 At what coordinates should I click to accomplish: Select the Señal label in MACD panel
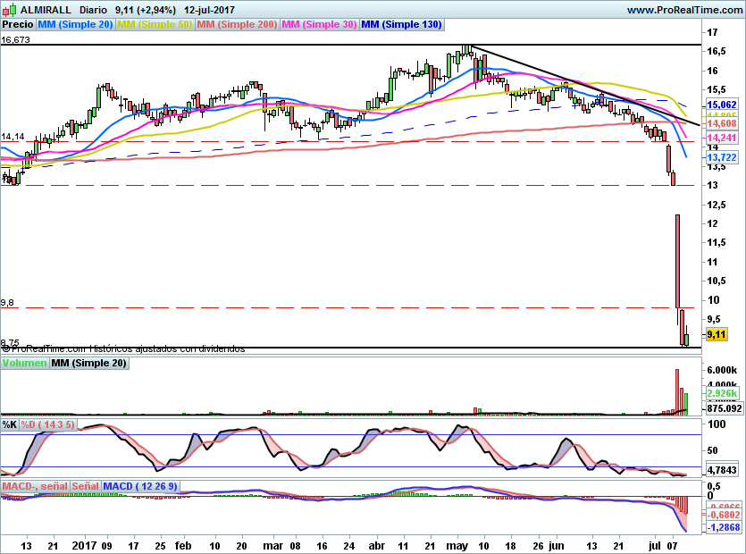[85, 486]
